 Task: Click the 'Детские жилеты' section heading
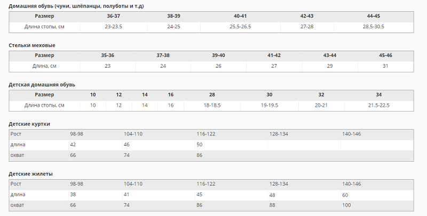(30, 174)
